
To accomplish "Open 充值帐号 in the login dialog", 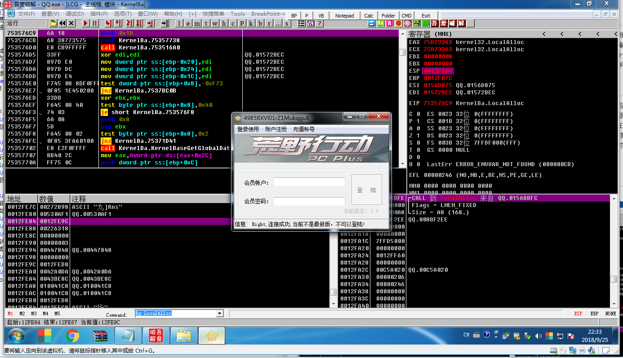I will click(x=304, y=129).
